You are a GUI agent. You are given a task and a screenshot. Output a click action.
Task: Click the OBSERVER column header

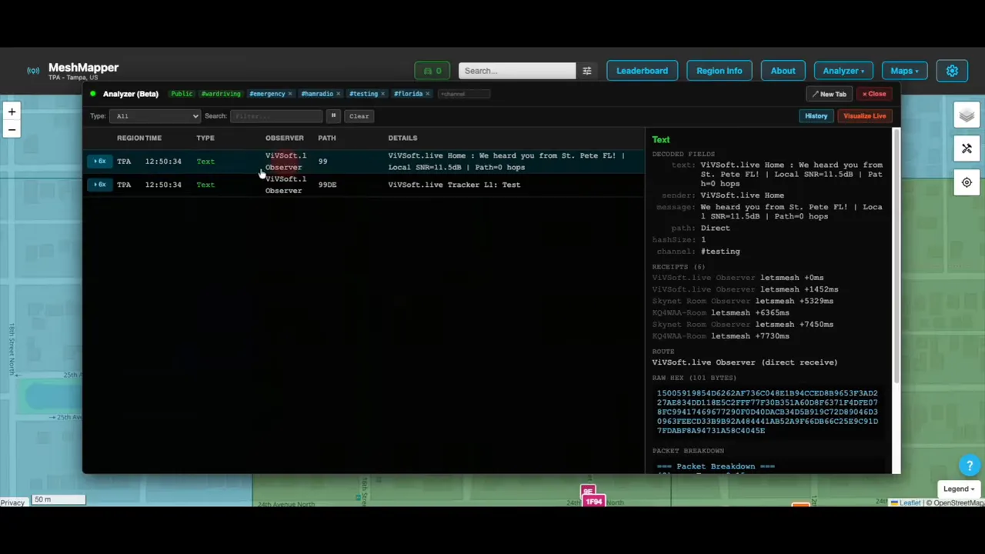click(285, 138)
